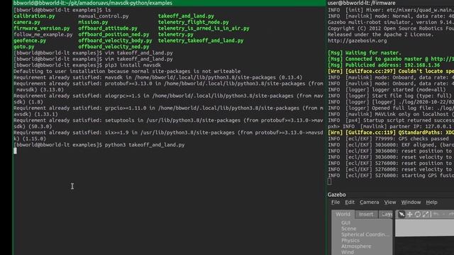Screen dimensions: 454x255
Task: Click the Gazebo window title
Action: coord(337,195)
